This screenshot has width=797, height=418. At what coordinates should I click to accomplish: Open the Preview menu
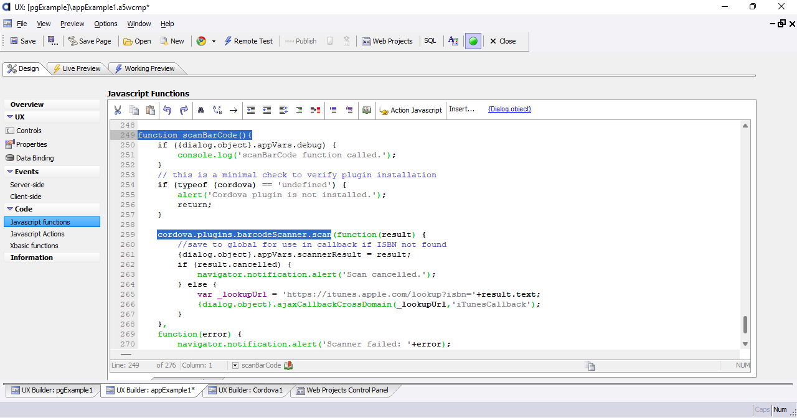coord(72,24)
